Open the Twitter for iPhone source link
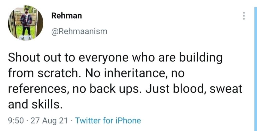The width and height of the screenshot is (257, 131). click(x=108, y=121)
